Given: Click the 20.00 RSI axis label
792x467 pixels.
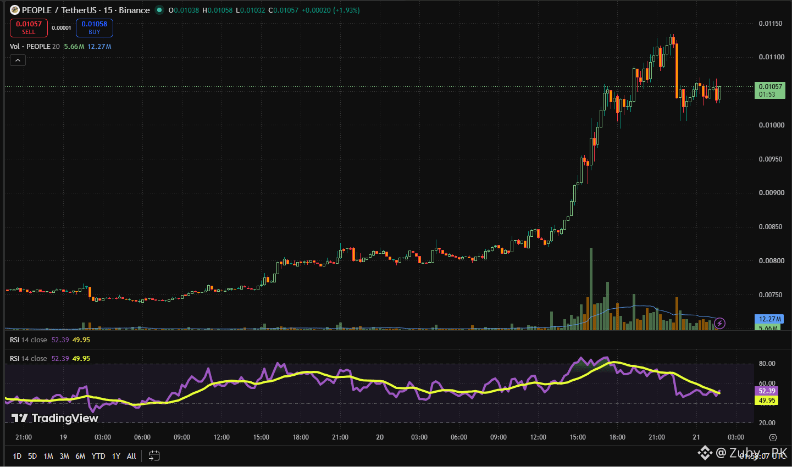Looking at the screenshot, I should coord(767,423).
